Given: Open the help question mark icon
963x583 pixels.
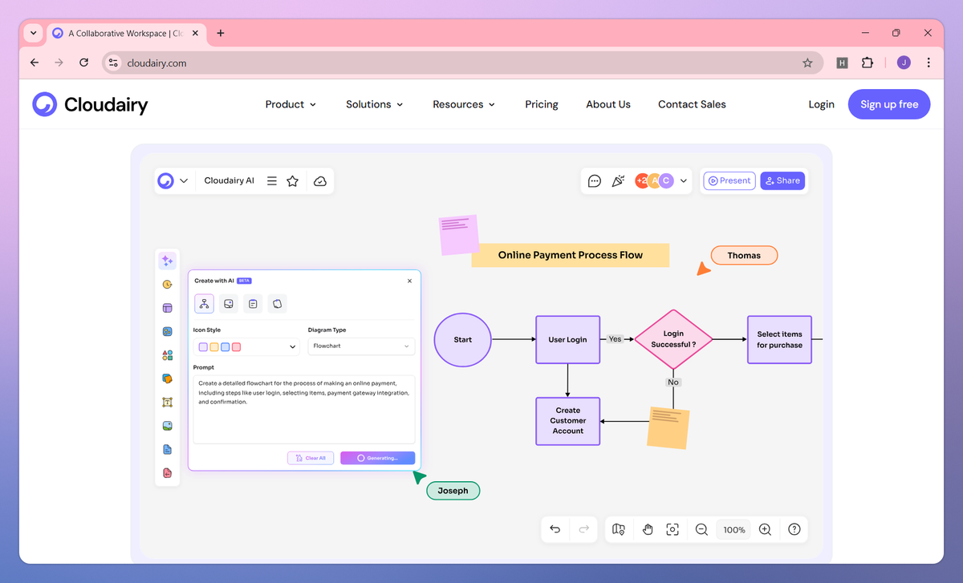Looking at the screenshot, I should 794,529.
